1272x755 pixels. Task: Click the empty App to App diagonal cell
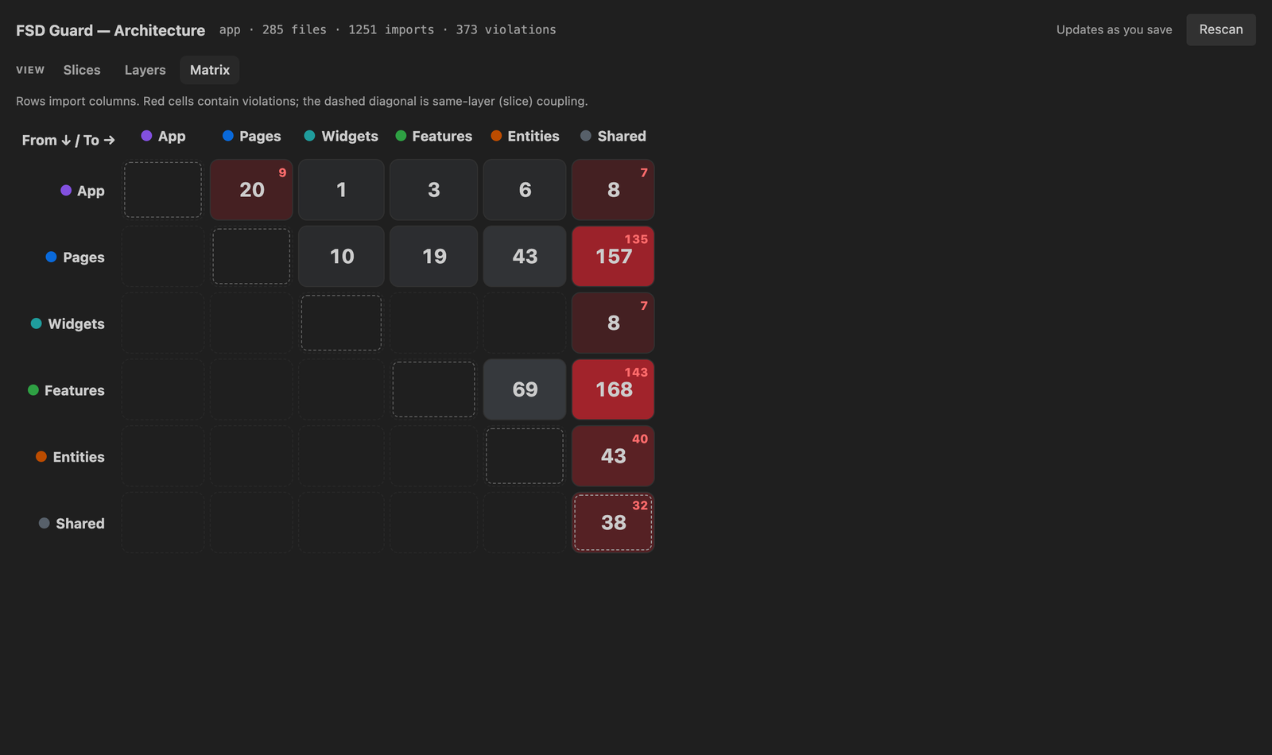coord(163,190)
